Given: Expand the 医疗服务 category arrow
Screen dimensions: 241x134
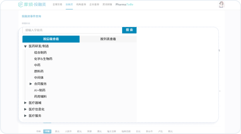Looking at the screenshot, I should [x=25, y=116].
